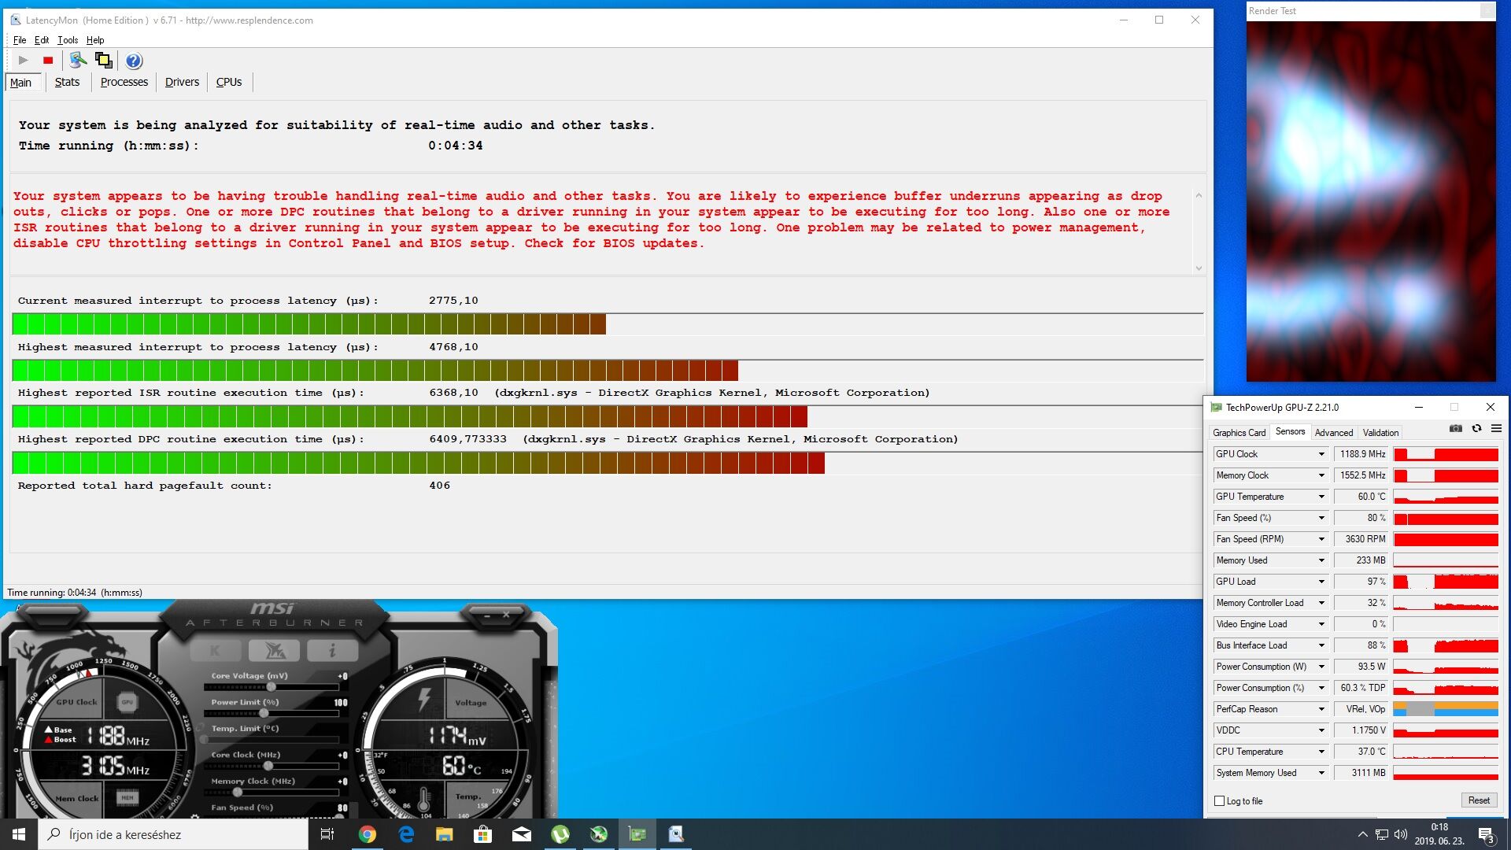Click the Power Limit slider in Afterburner
Screen dimensions: 1511x850
pyautogui.click(x=271, y=713)
